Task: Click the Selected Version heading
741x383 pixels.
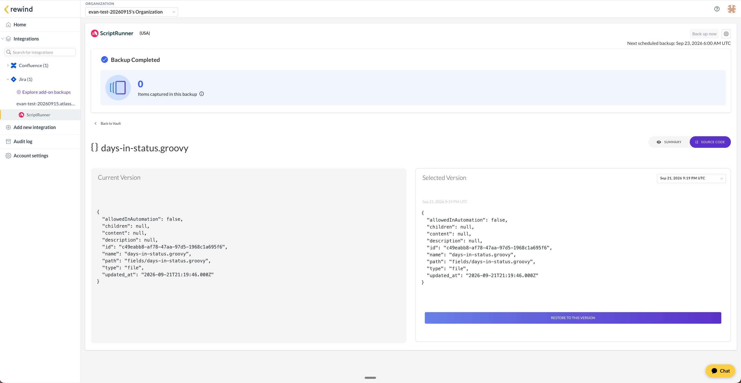Action: [x=444, y=178]
